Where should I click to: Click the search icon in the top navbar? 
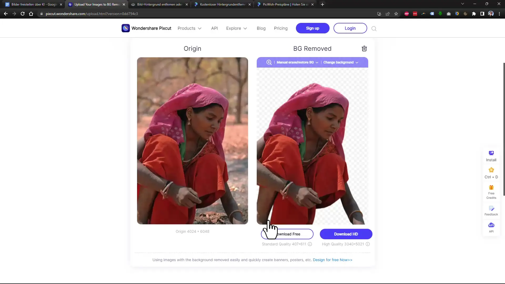click(x=374, y=28)
